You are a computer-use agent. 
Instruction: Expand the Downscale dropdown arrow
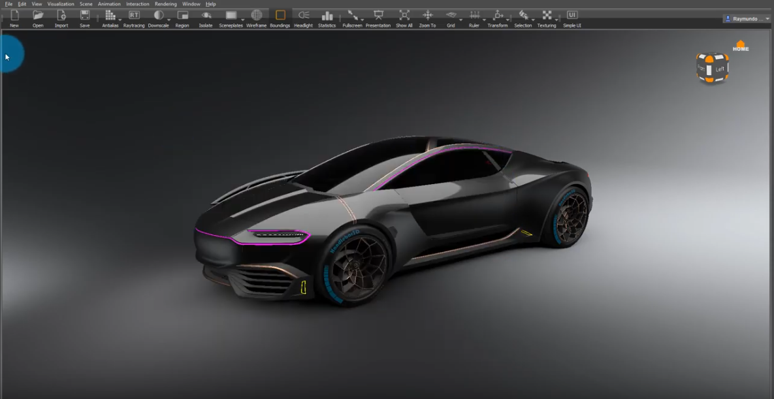(169, 20)
